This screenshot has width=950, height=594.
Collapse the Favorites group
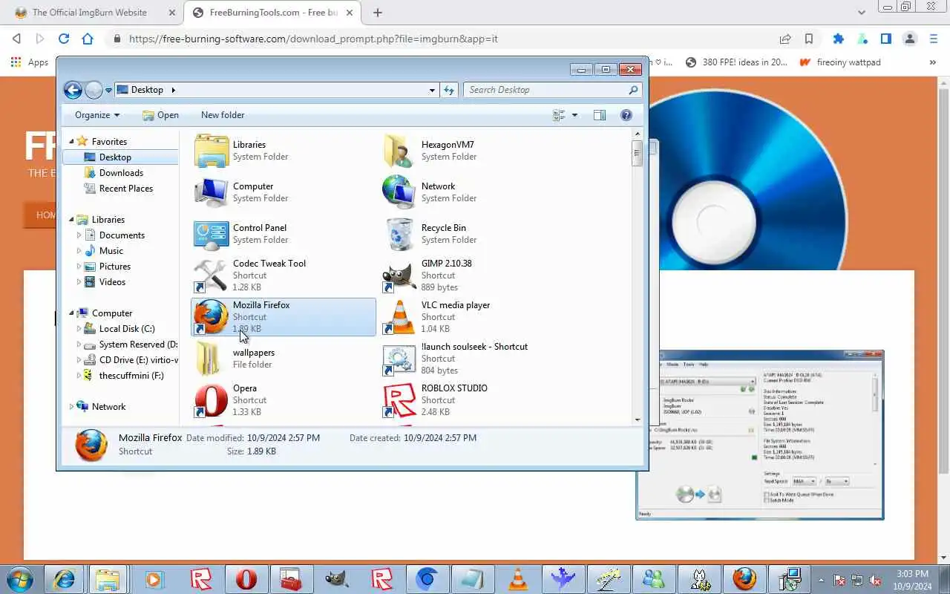pyautogui.click(x=72, y=141)
